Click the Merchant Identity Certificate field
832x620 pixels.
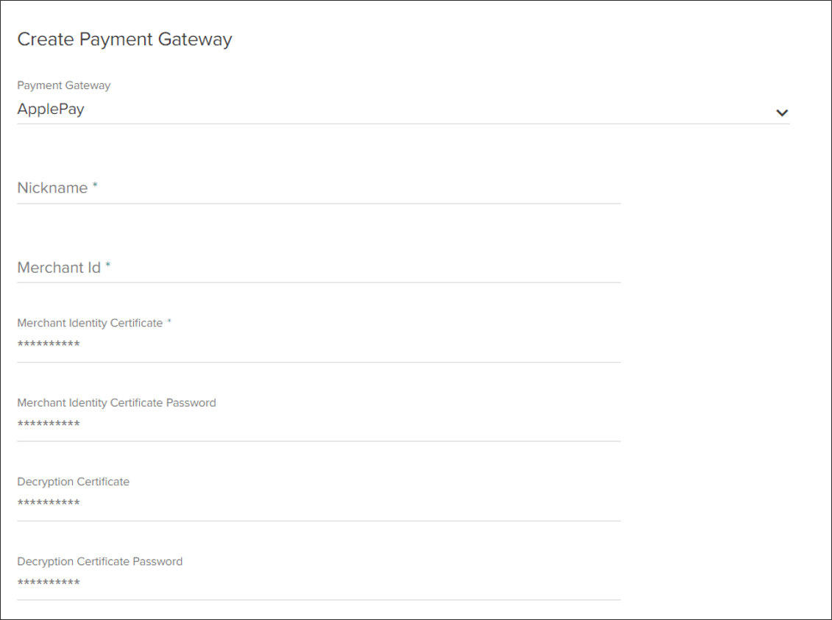pyautogui.click(x=316, y=343)
